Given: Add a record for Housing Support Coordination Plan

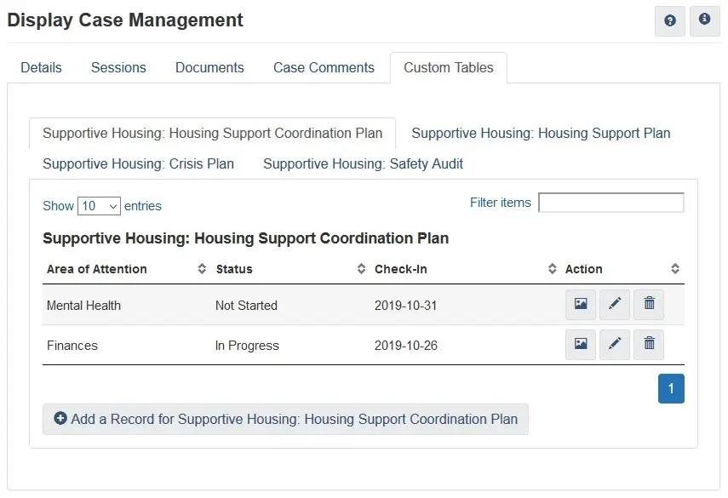Looking at the screenshot, I should pyautogui.click(x=285, y=419).
